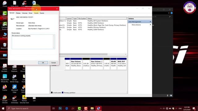
Task: Select the Microsoft Edge desktop shortcut
Action: [15, 89]
